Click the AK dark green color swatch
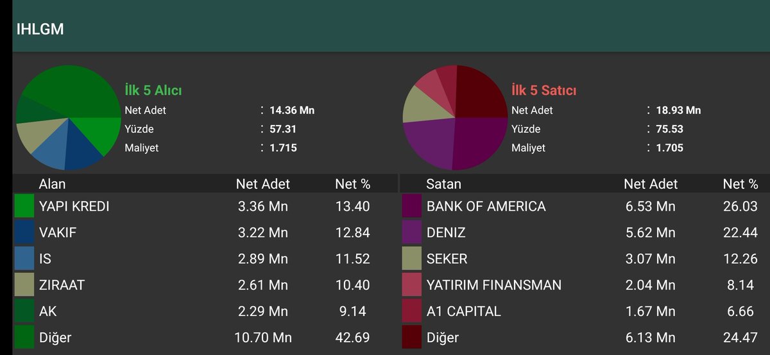This screenshot has height=355, width=770. point(24,311)
